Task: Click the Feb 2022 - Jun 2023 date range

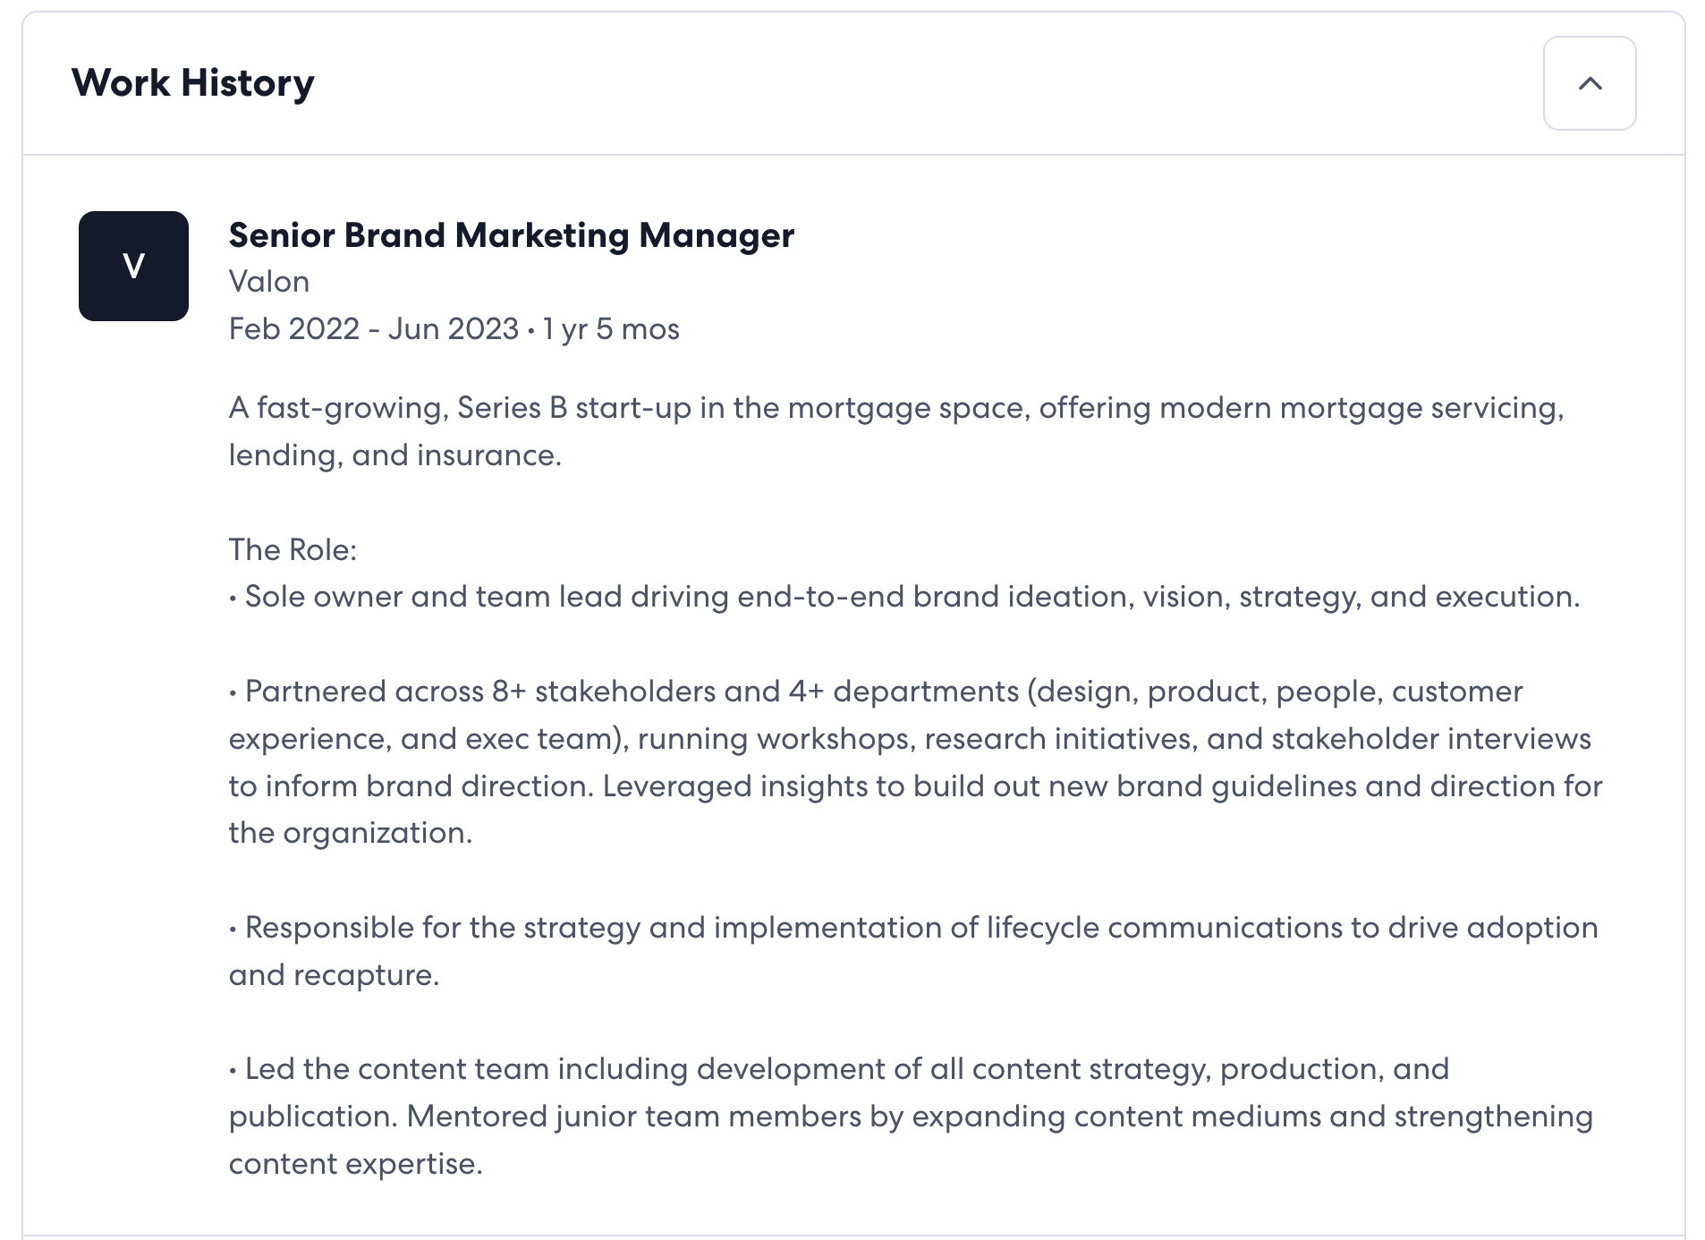Action: (x=374, y=328)
